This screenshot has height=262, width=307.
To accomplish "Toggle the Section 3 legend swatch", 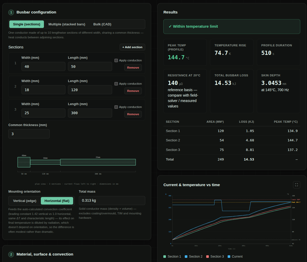I will [208, 257].
